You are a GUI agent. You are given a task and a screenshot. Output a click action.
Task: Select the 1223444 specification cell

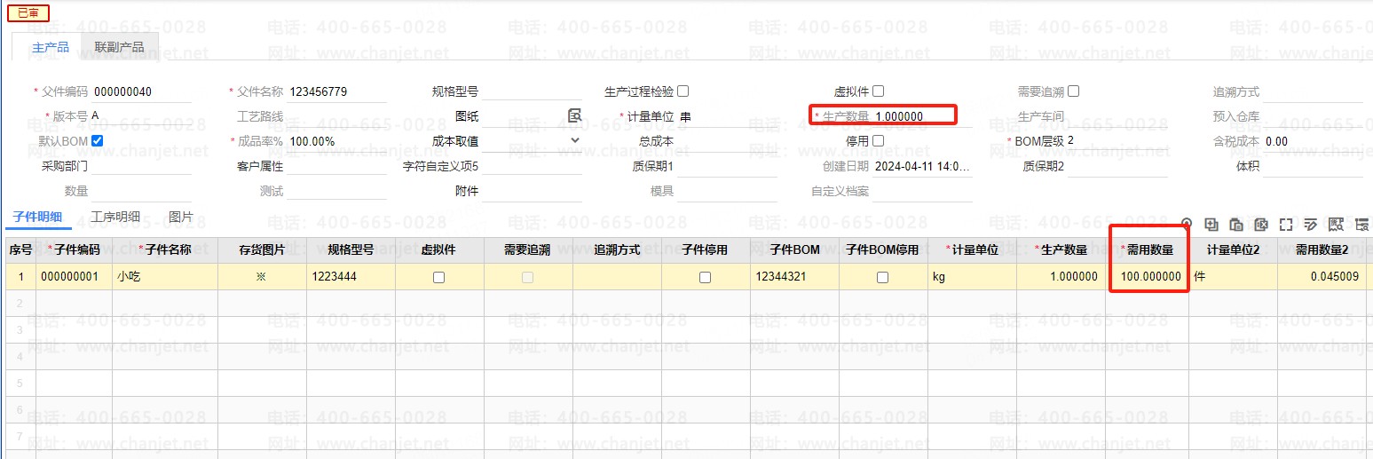351,277
